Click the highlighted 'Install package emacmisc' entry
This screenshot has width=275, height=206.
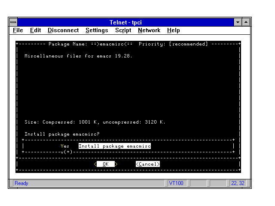115,146
